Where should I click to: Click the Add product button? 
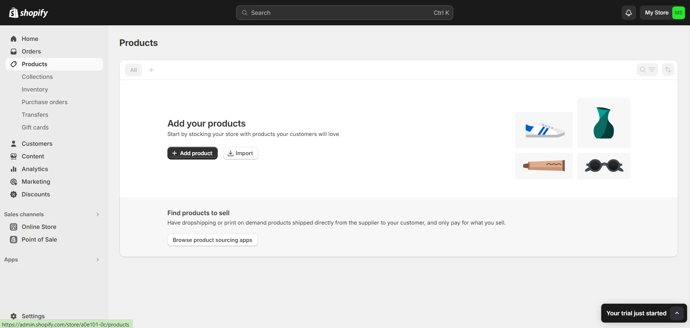tap(192, 153)
